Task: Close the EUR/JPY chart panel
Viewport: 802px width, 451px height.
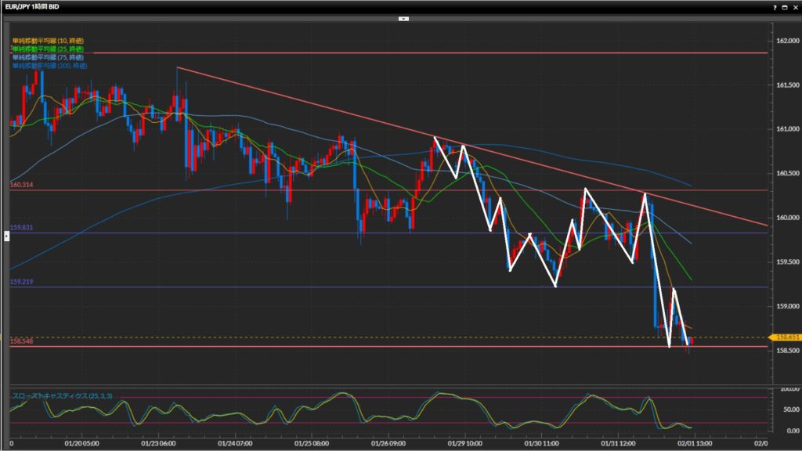Action: (794, 6)
